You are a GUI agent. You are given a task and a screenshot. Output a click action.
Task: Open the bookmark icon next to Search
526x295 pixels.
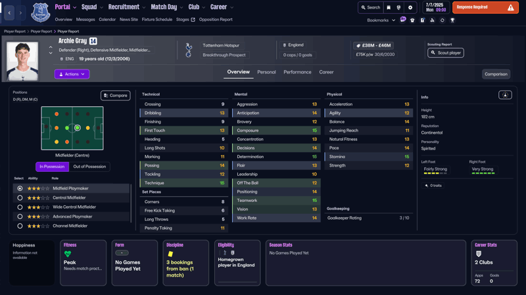coord(389,7)
